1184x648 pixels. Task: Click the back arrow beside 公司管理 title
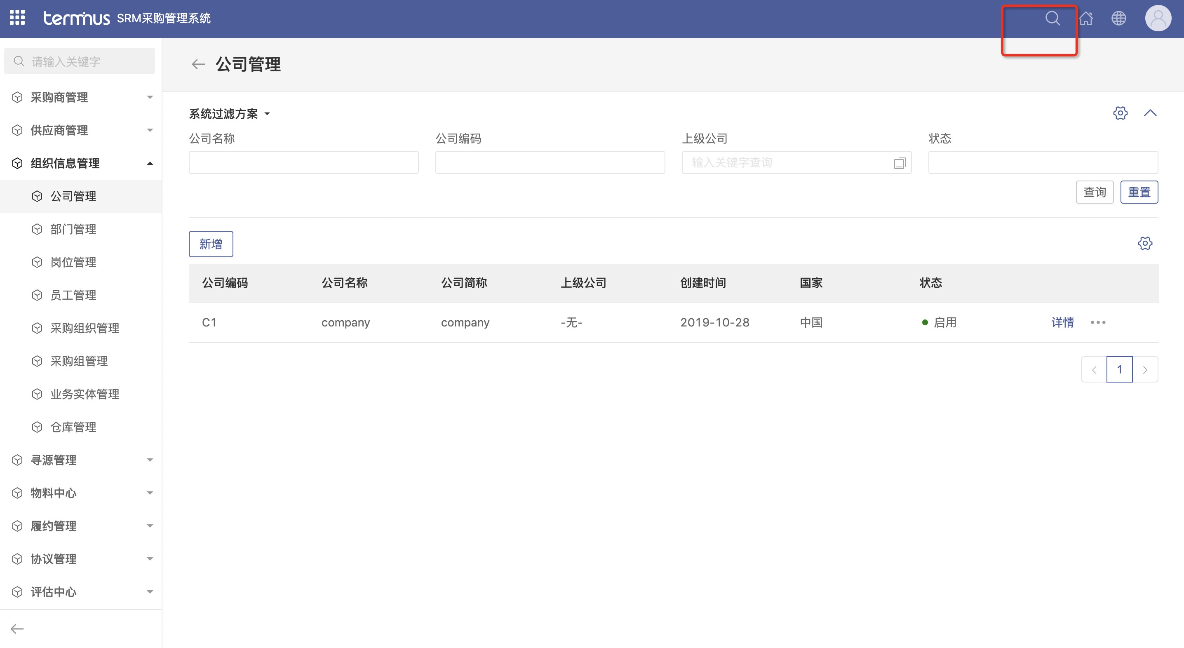coord(198,64)
